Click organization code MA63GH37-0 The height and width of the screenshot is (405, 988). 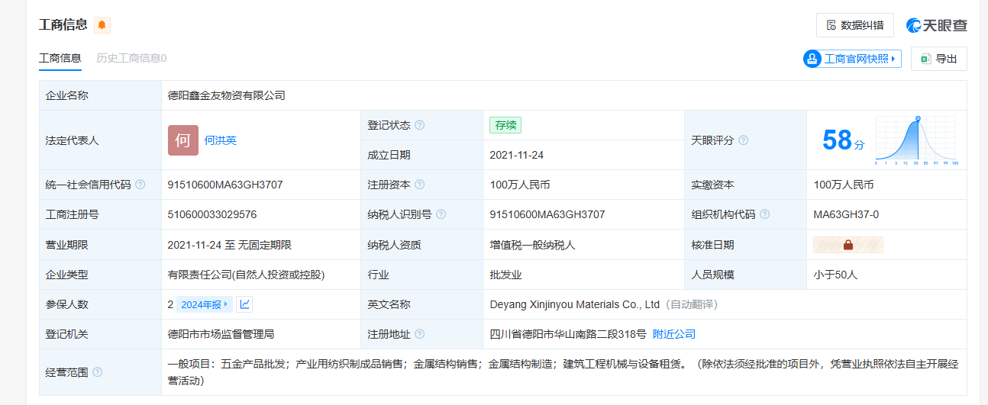(846, 214)
